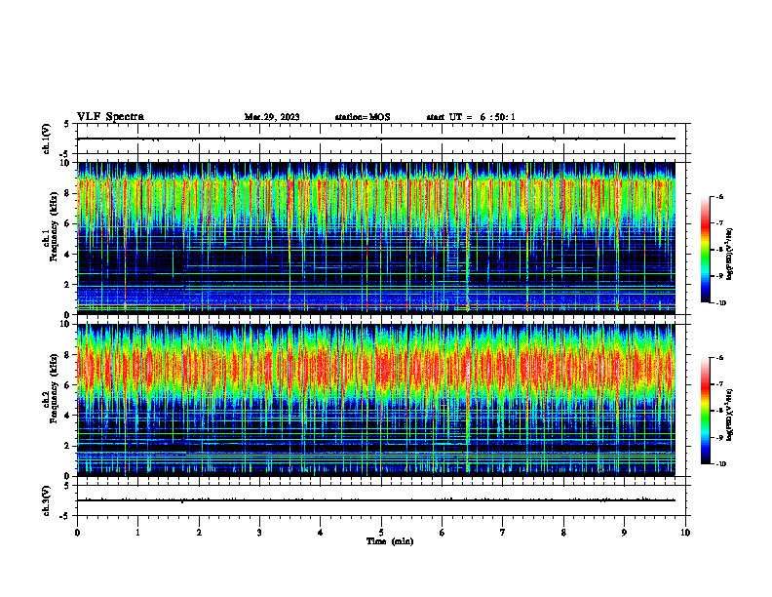The image size is (772, 597).
Task: Click the "9" minute tick label on time axis
Action: click(624, 533)
